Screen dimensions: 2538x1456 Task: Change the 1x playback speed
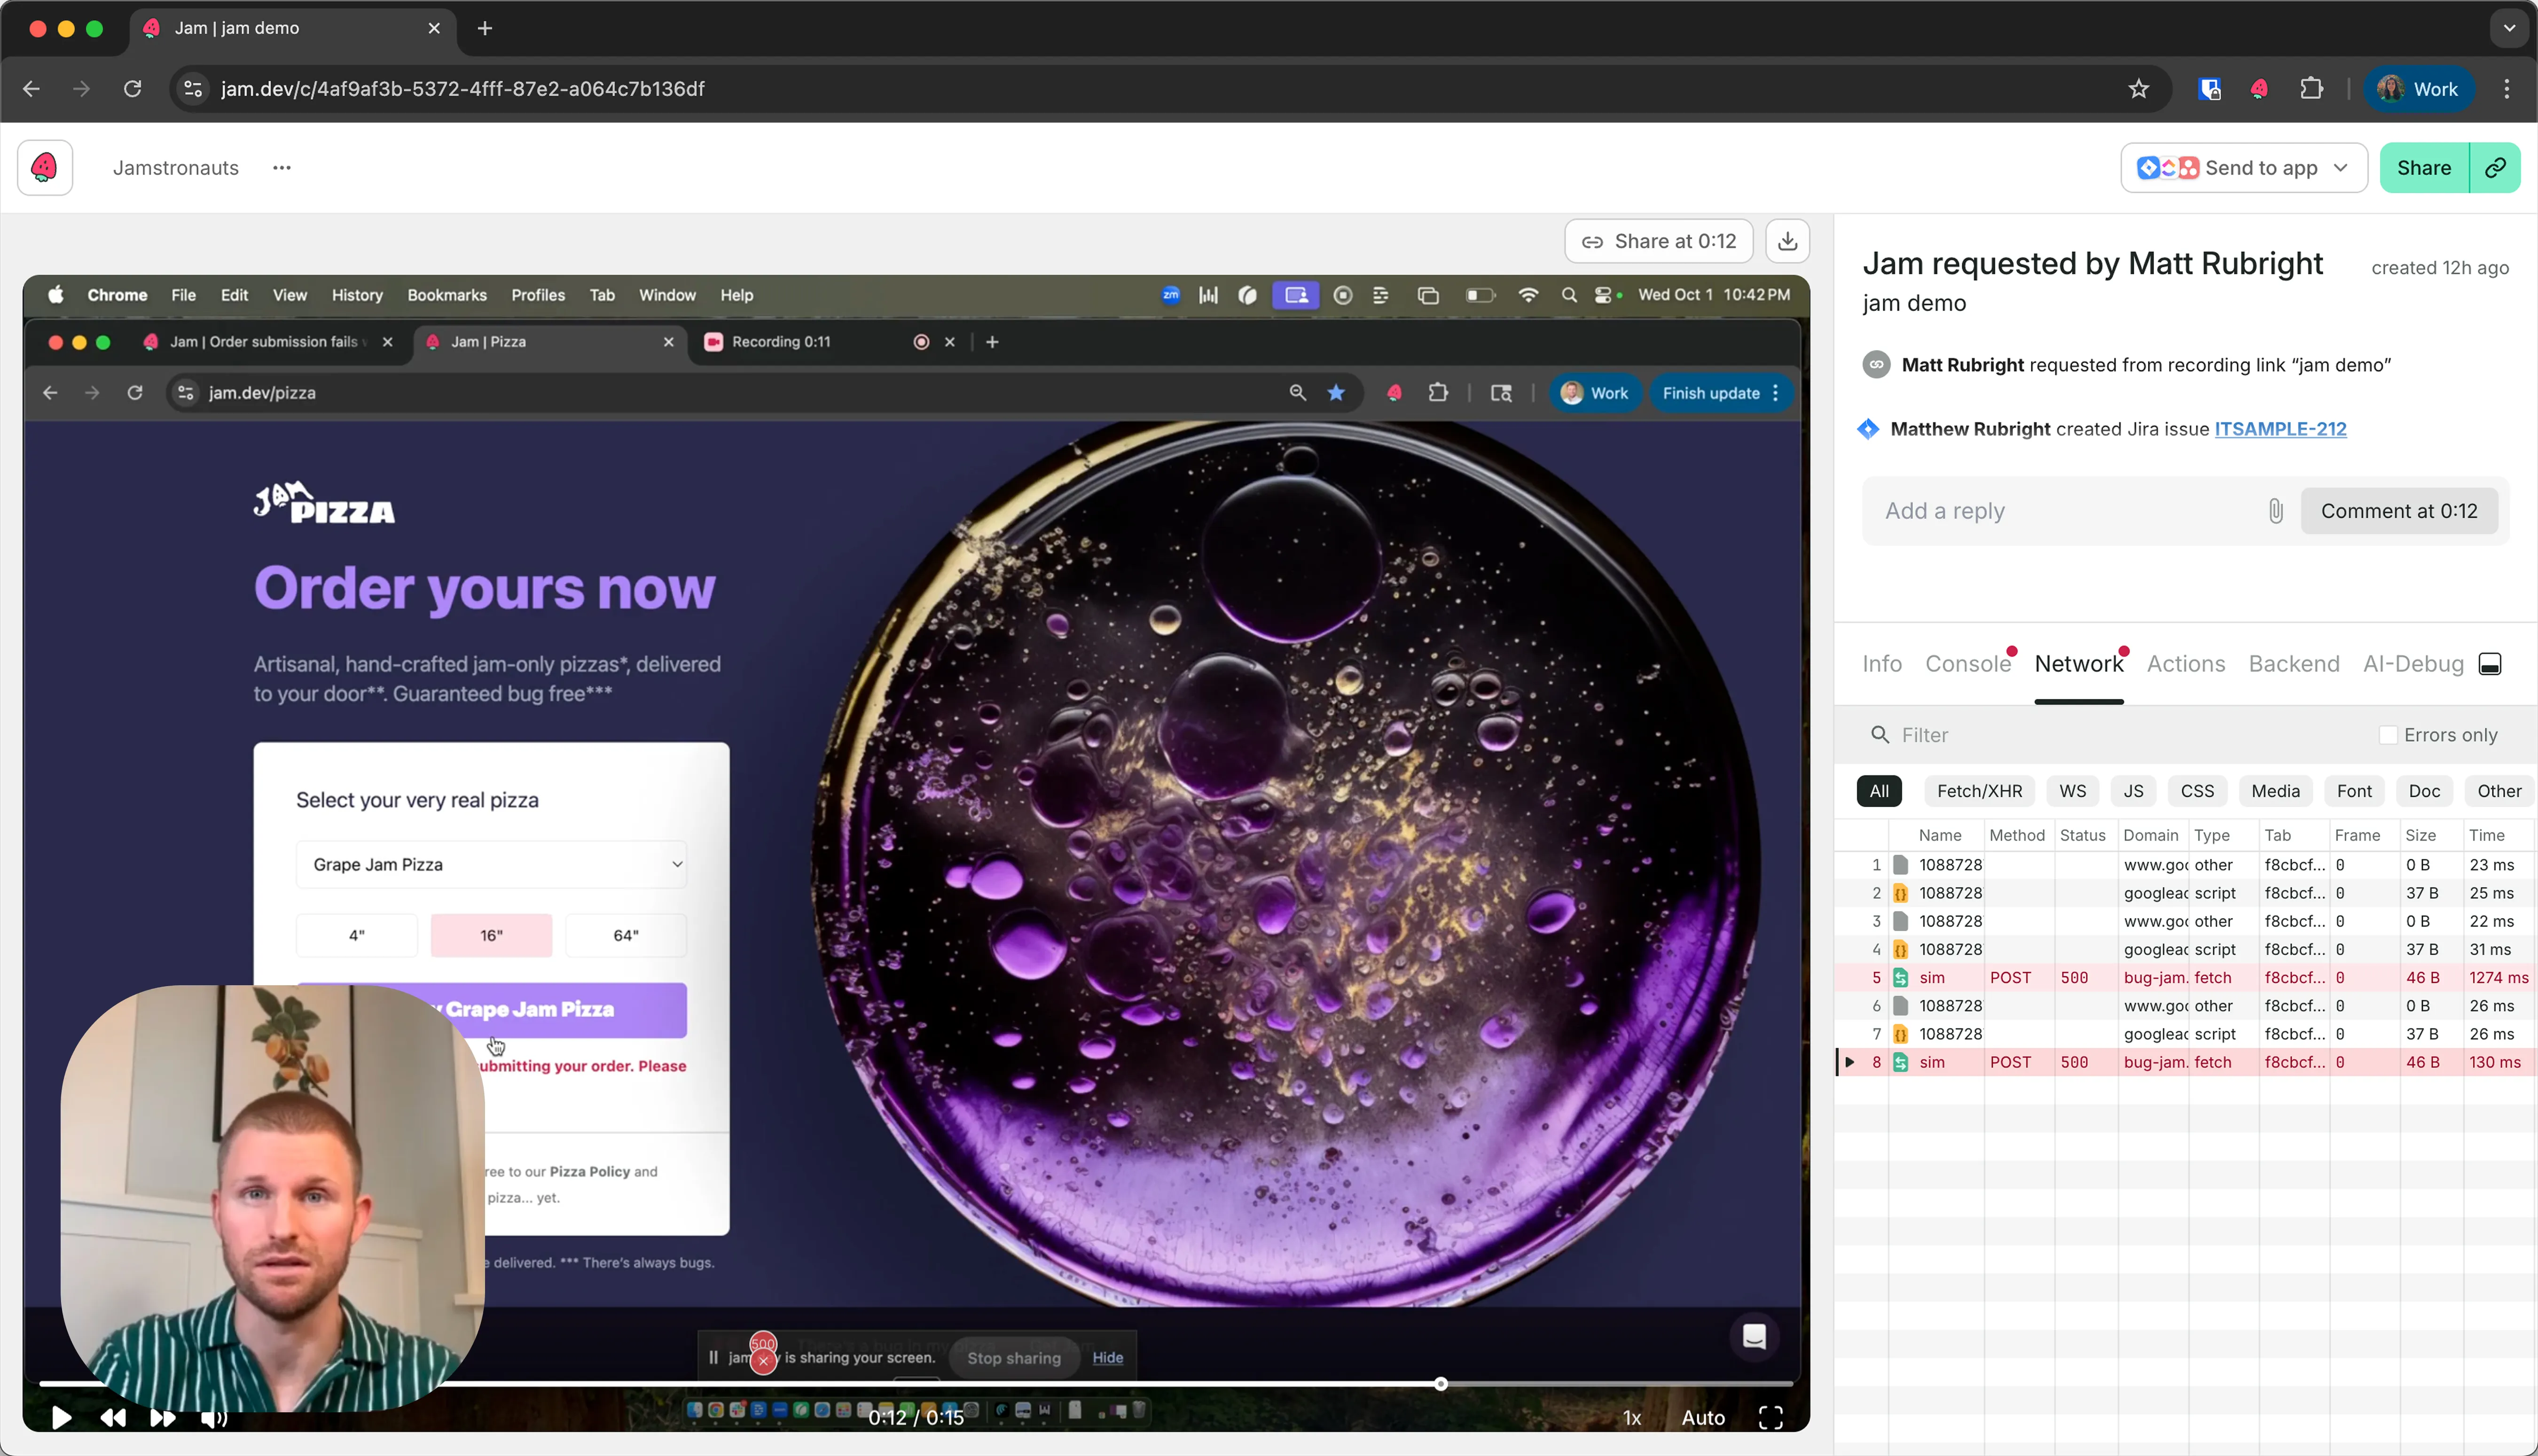[1632, 1418]
